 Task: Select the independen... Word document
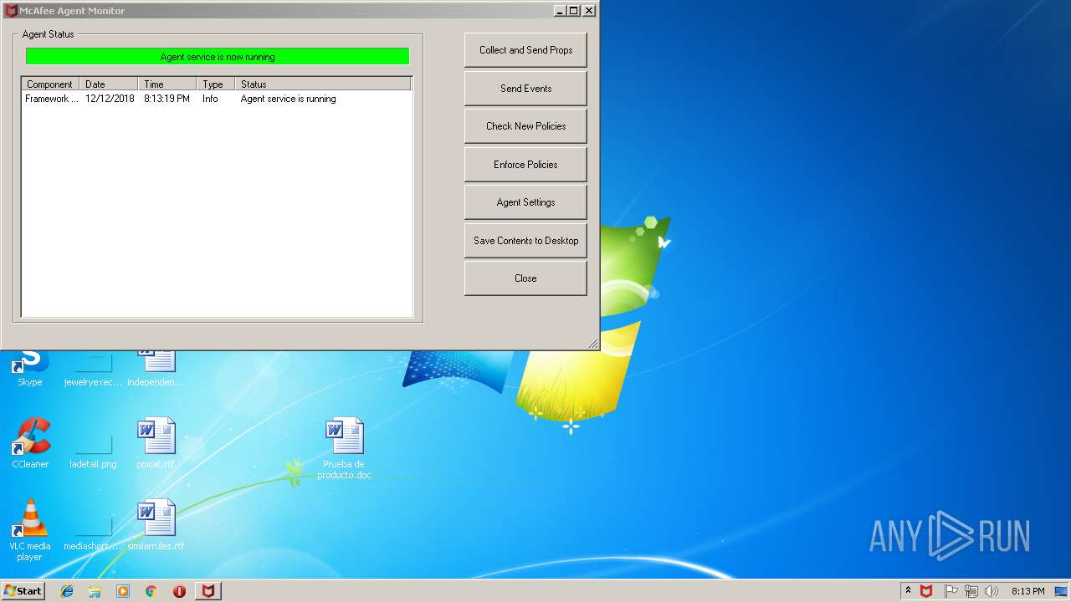pos(156,368)
